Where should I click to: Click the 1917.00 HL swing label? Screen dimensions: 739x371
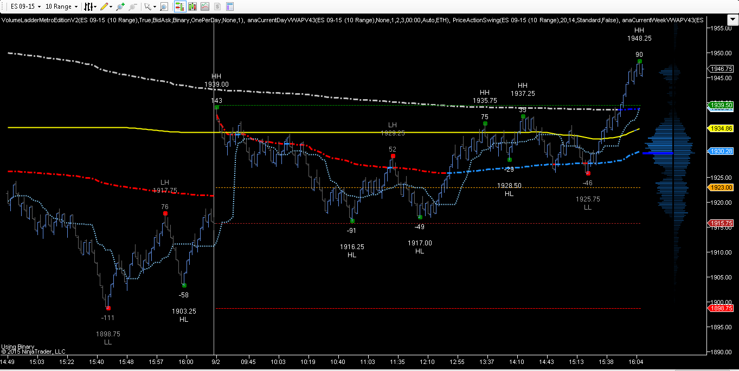coord(420,247)
